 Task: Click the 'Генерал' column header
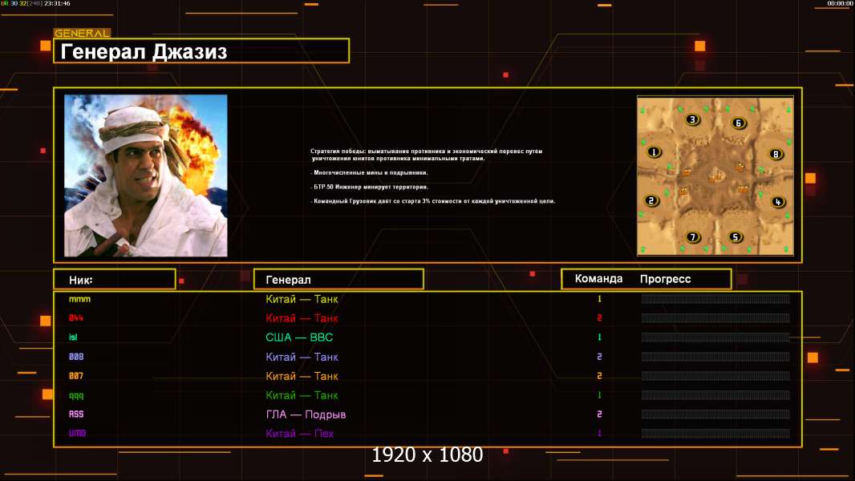click(x=338, y=279)
